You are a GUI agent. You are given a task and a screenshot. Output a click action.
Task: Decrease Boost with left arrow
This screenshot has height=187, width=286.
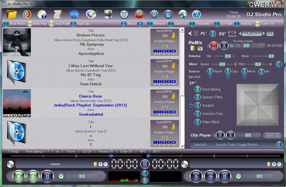[x=229, y=32]
